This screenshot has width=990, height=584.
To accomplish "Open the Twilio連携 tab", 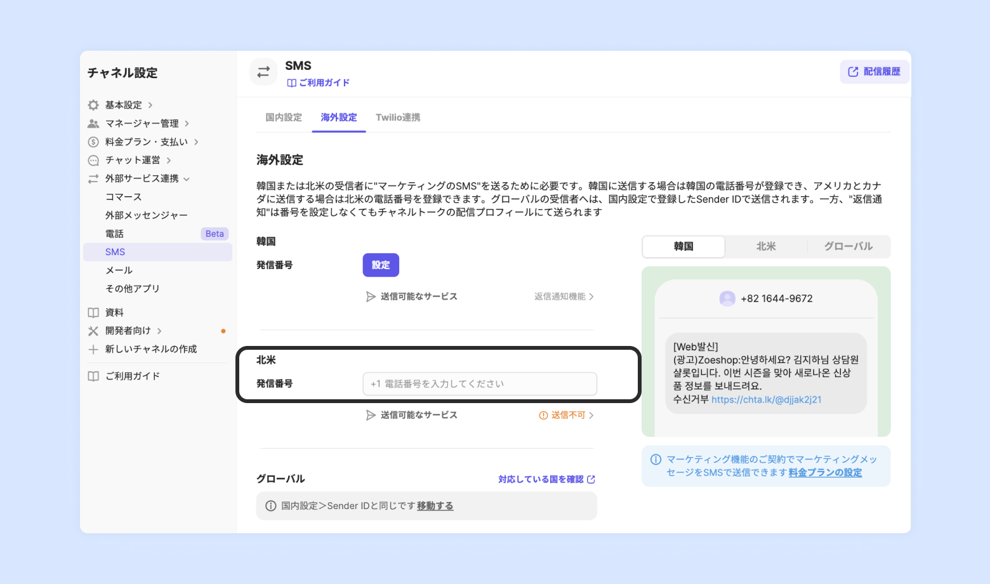I will (x=398, y=117).
